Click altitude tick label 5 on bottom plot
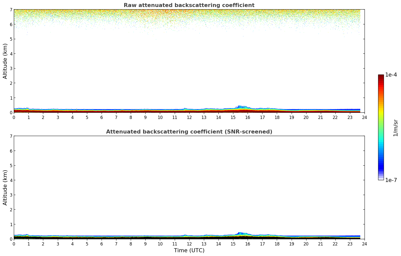The width and height of the screenshot is (401, 256). 11,165
